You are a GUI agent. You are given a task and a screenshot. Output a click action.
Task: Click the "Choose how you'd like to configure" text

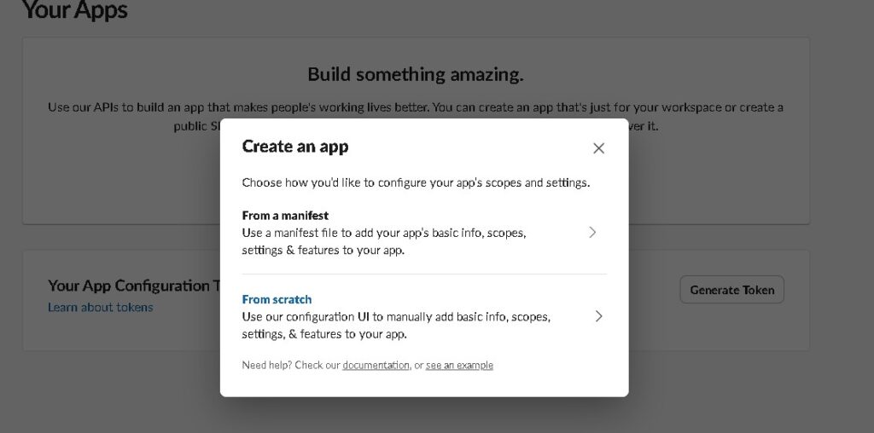pyautogui.click(x=416, y=182)
